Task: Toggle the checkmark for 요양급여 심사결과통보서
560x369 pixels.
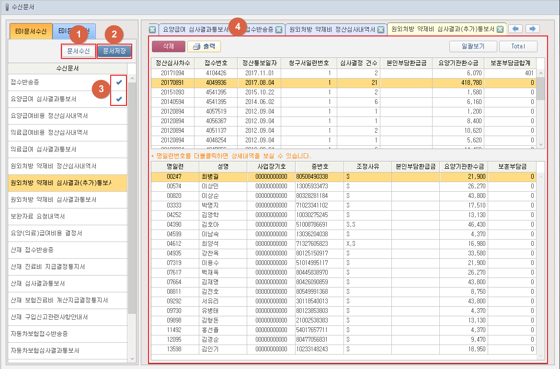Action: click(119, 99)
